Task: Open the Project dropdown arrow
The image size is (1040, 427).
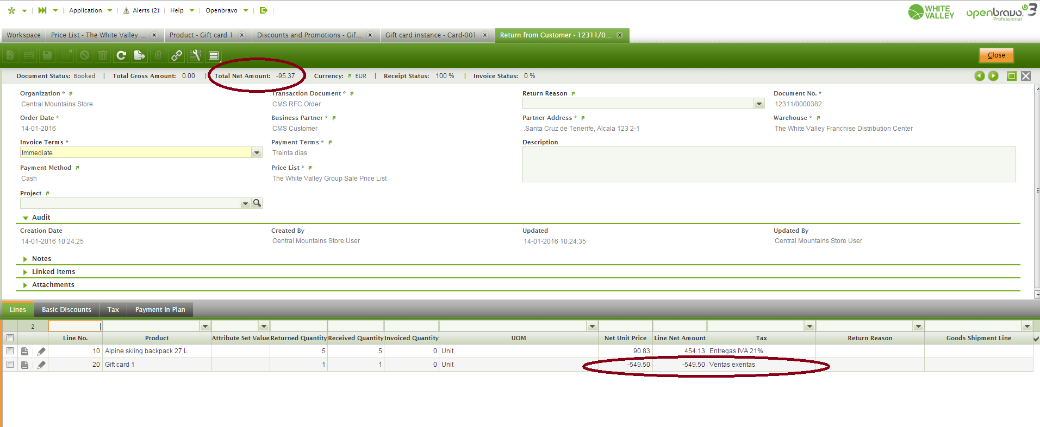Action: [245, 203]
